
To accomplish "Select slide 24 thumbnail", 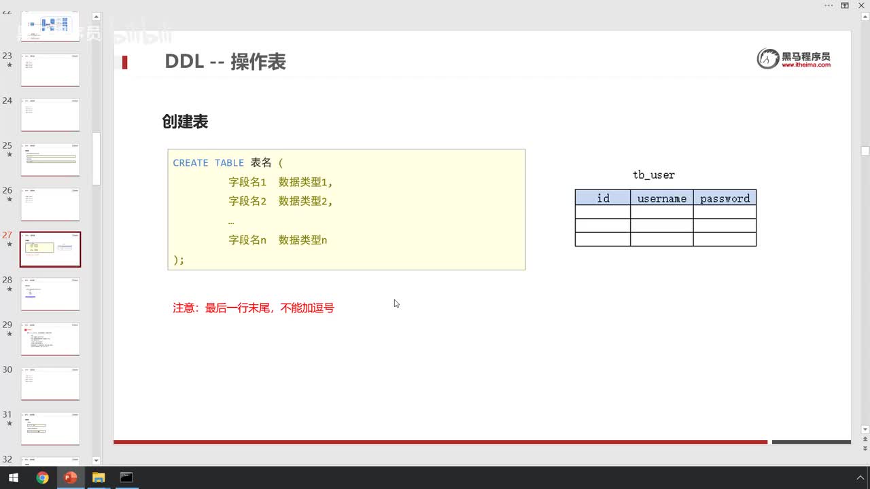I will pos(50,115).
